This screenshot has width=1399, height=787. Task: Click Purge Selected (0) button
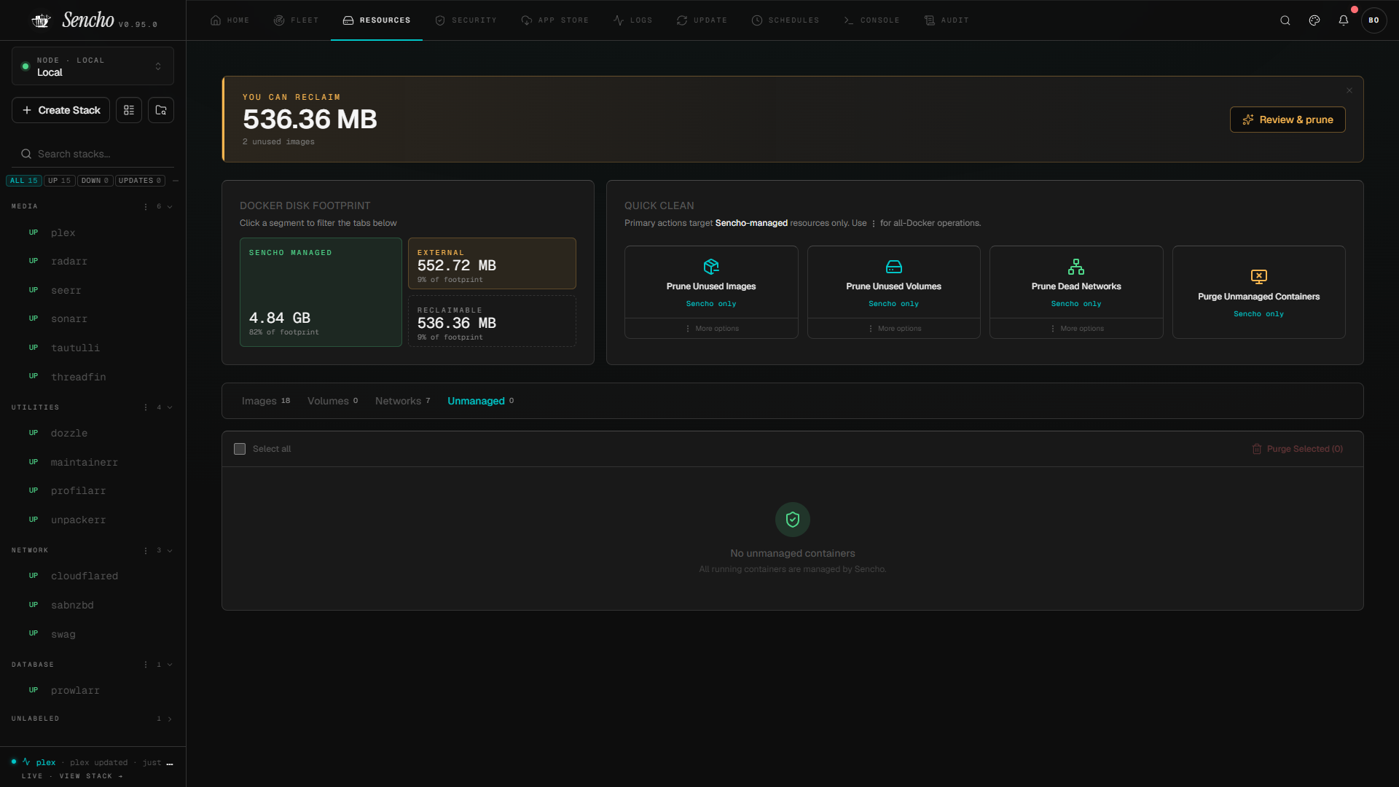[1298, 449]
